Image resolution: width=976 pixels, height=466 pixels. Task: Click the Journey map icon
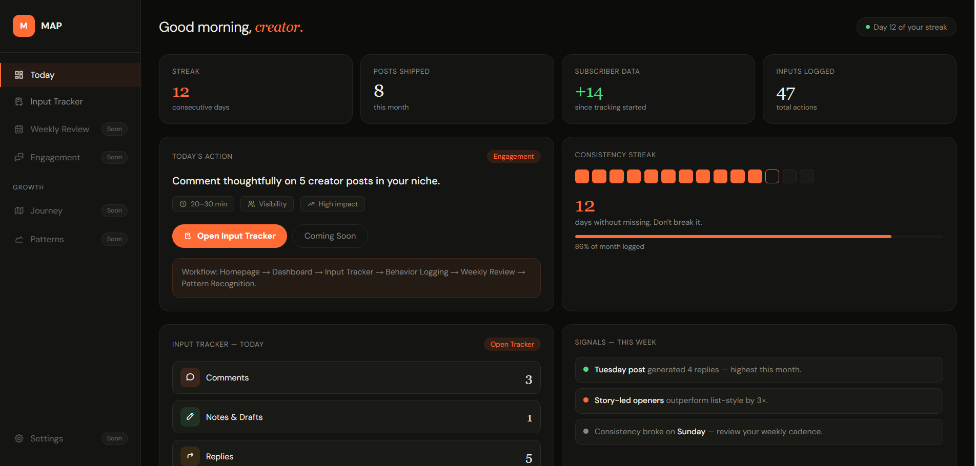click(19, 210)
